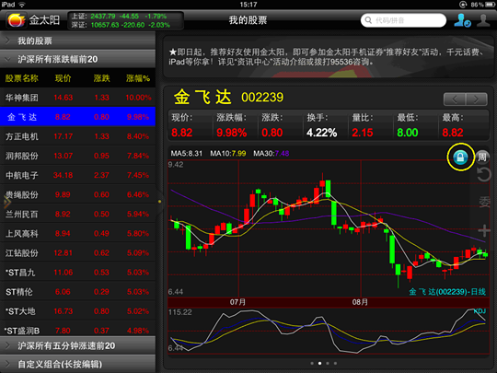Tap the orientation lock status icon
497x373 pixels.
tap(463, 5)
